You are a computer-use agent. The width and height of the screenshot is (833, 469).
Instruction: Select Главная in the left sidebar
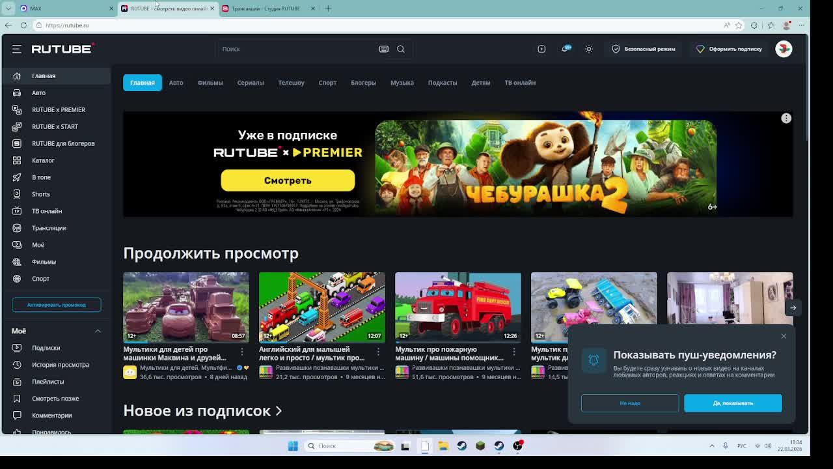click(57, 76)
